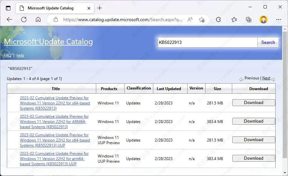This screenshot has height=176, width=288.
Task: Open the Collections icon
Action: point(249,20)
